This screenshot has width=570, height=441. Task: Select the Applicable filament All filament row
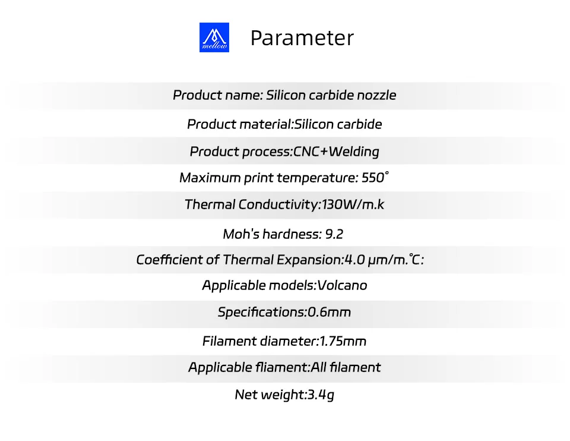pos(284,367)
